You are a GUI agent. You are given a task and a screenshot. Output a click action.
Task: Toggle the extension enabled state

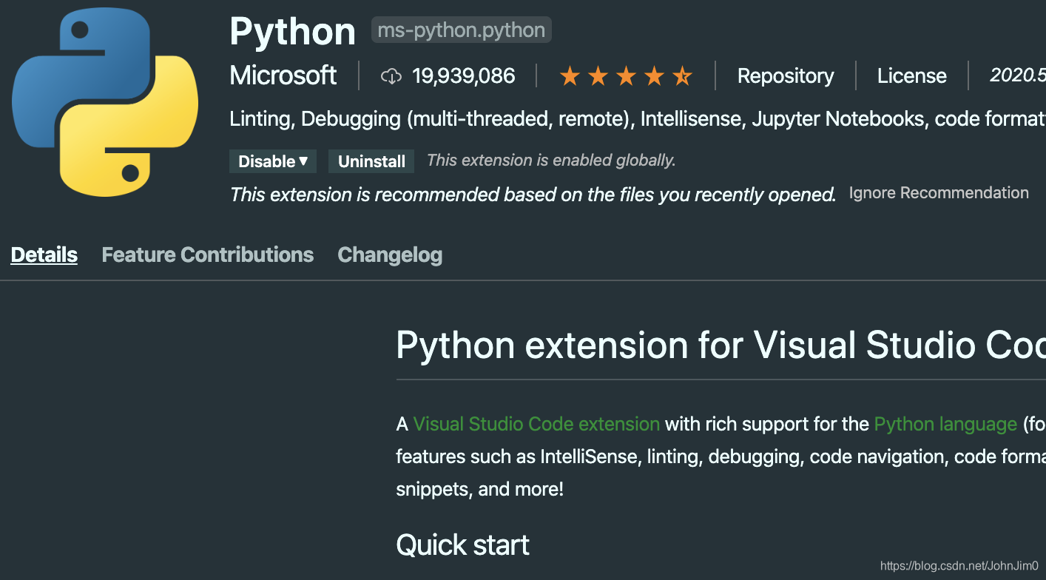point(266,161)
